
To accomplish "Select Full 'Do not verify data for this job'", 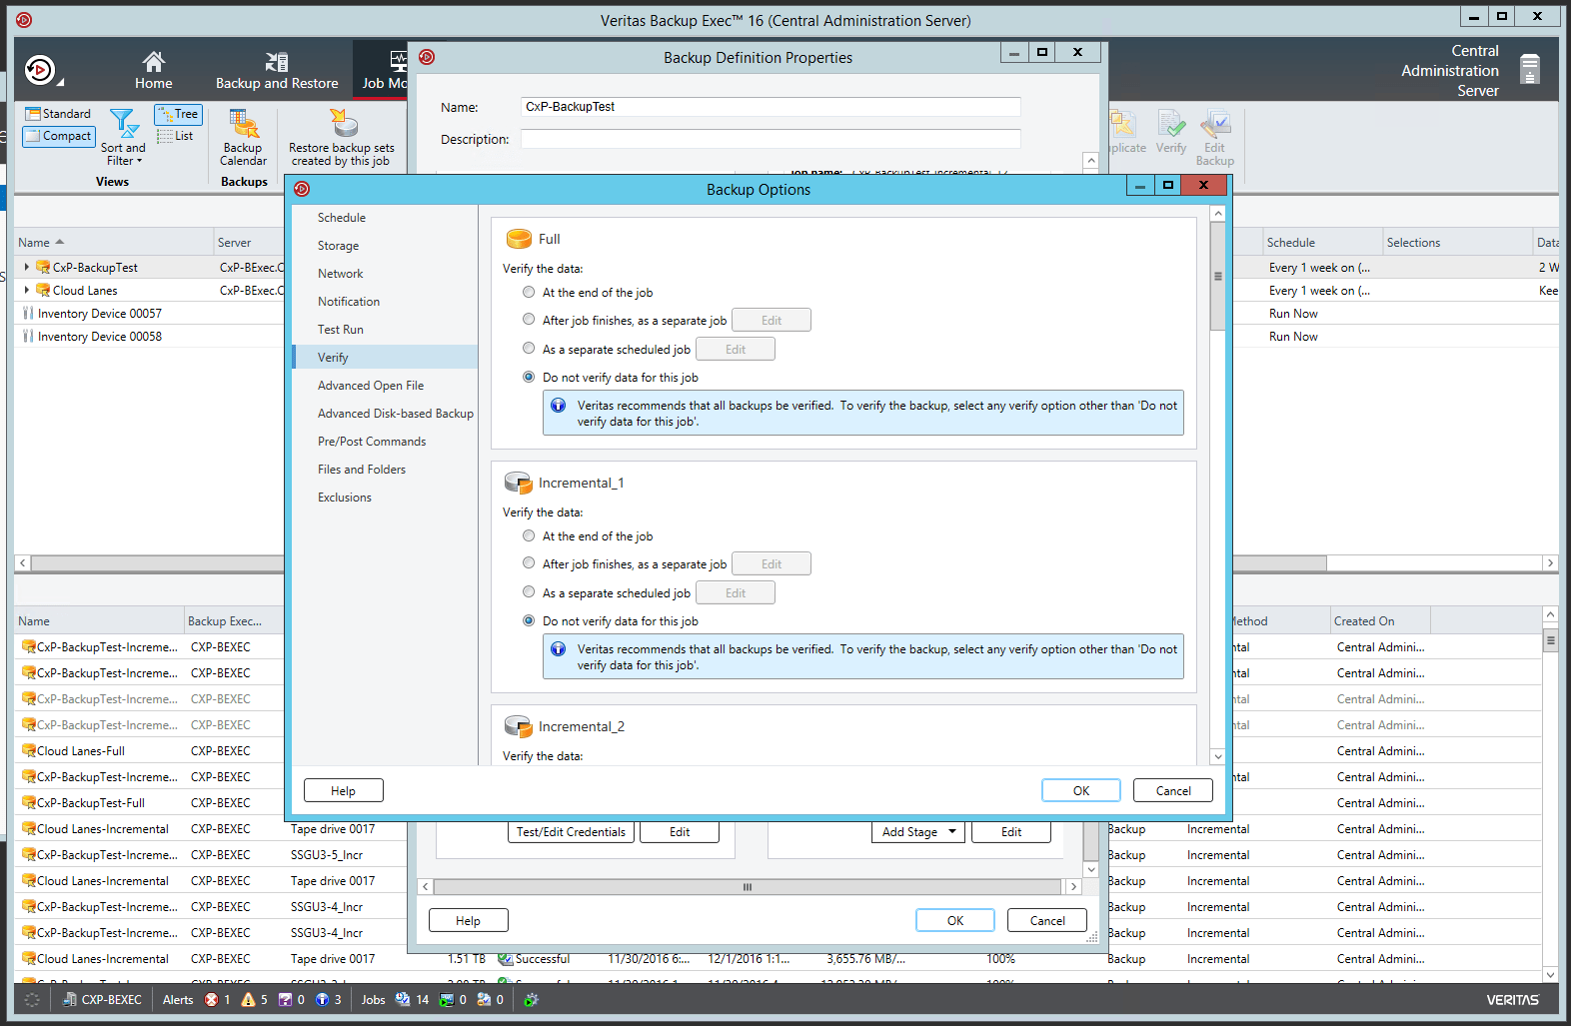I will pos(529,377).
